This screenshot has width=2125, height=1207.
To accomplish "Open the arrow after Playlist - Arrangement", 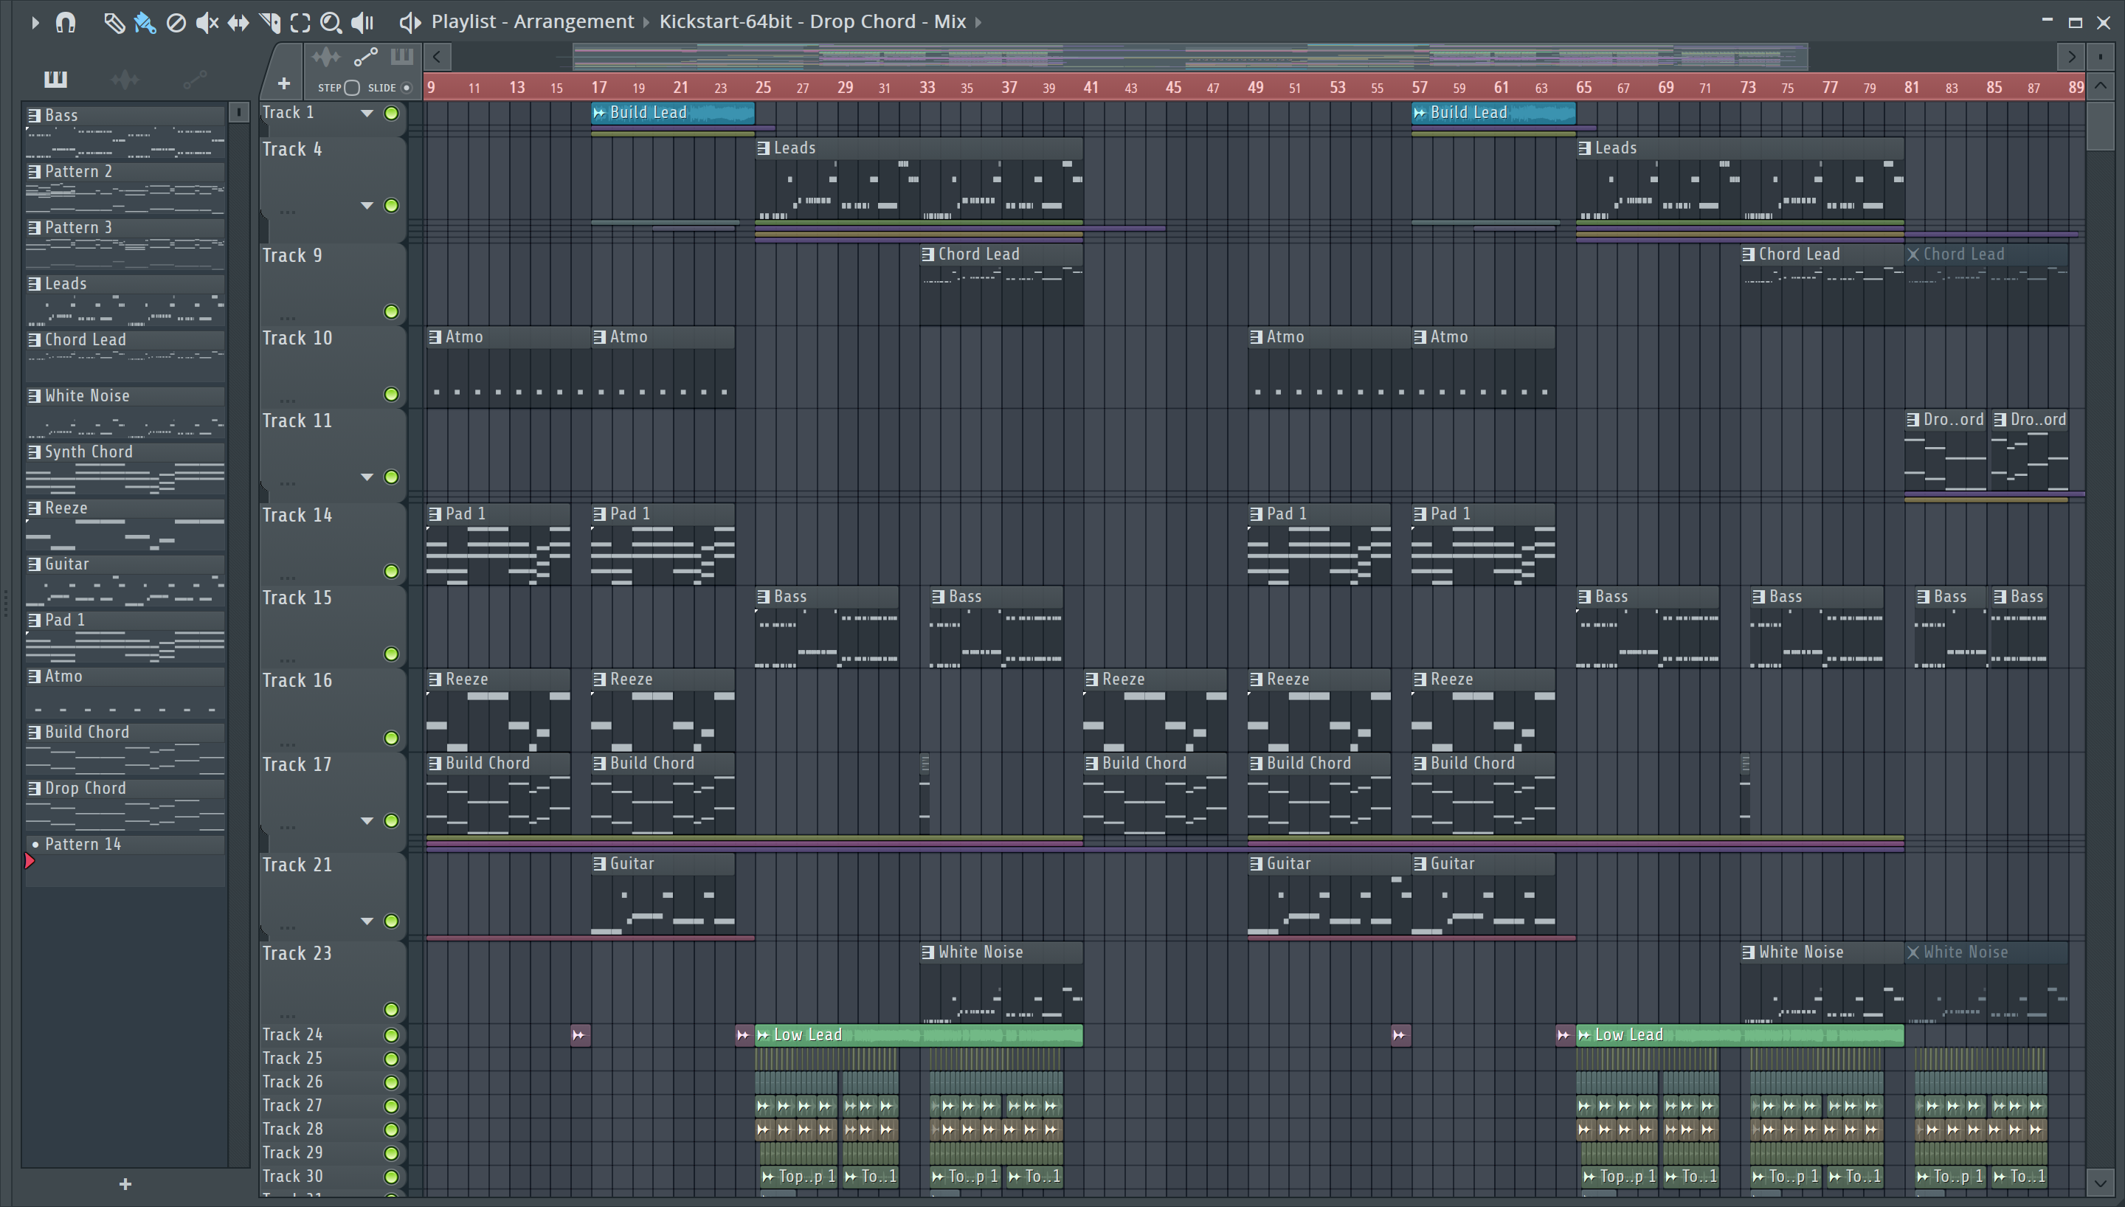I will click(x=646, y=22).
